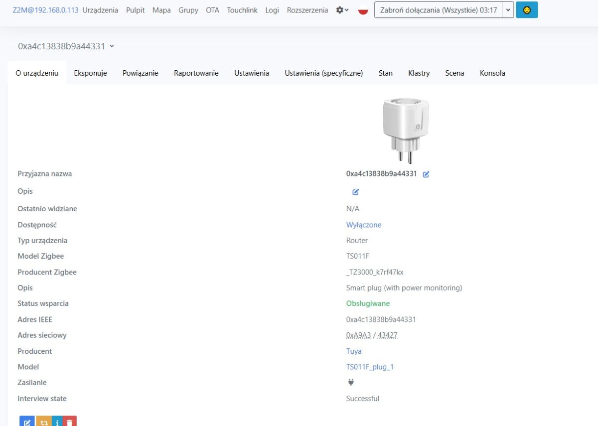Open Mapa network map
Image resolution: width=598 pixels, height=426 pixels.
point(161,10)
